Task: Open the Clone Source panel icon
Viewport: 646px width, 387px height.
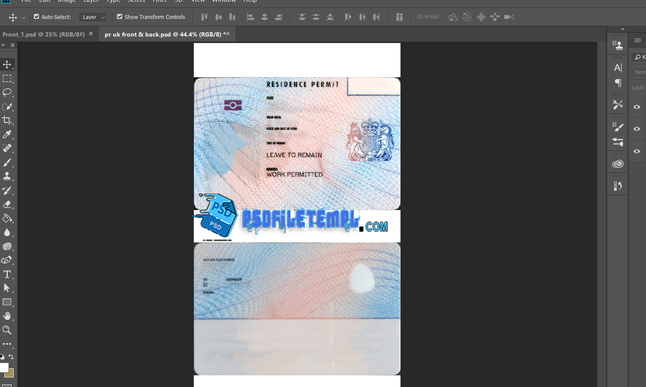Action: pos(618,45)
